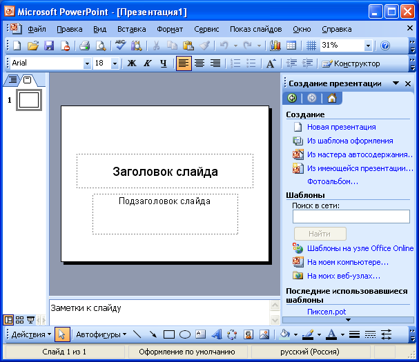Screen dimensions: 419x362
Task: Toggle bold (Ж) formatting
Action: point(132,63)
